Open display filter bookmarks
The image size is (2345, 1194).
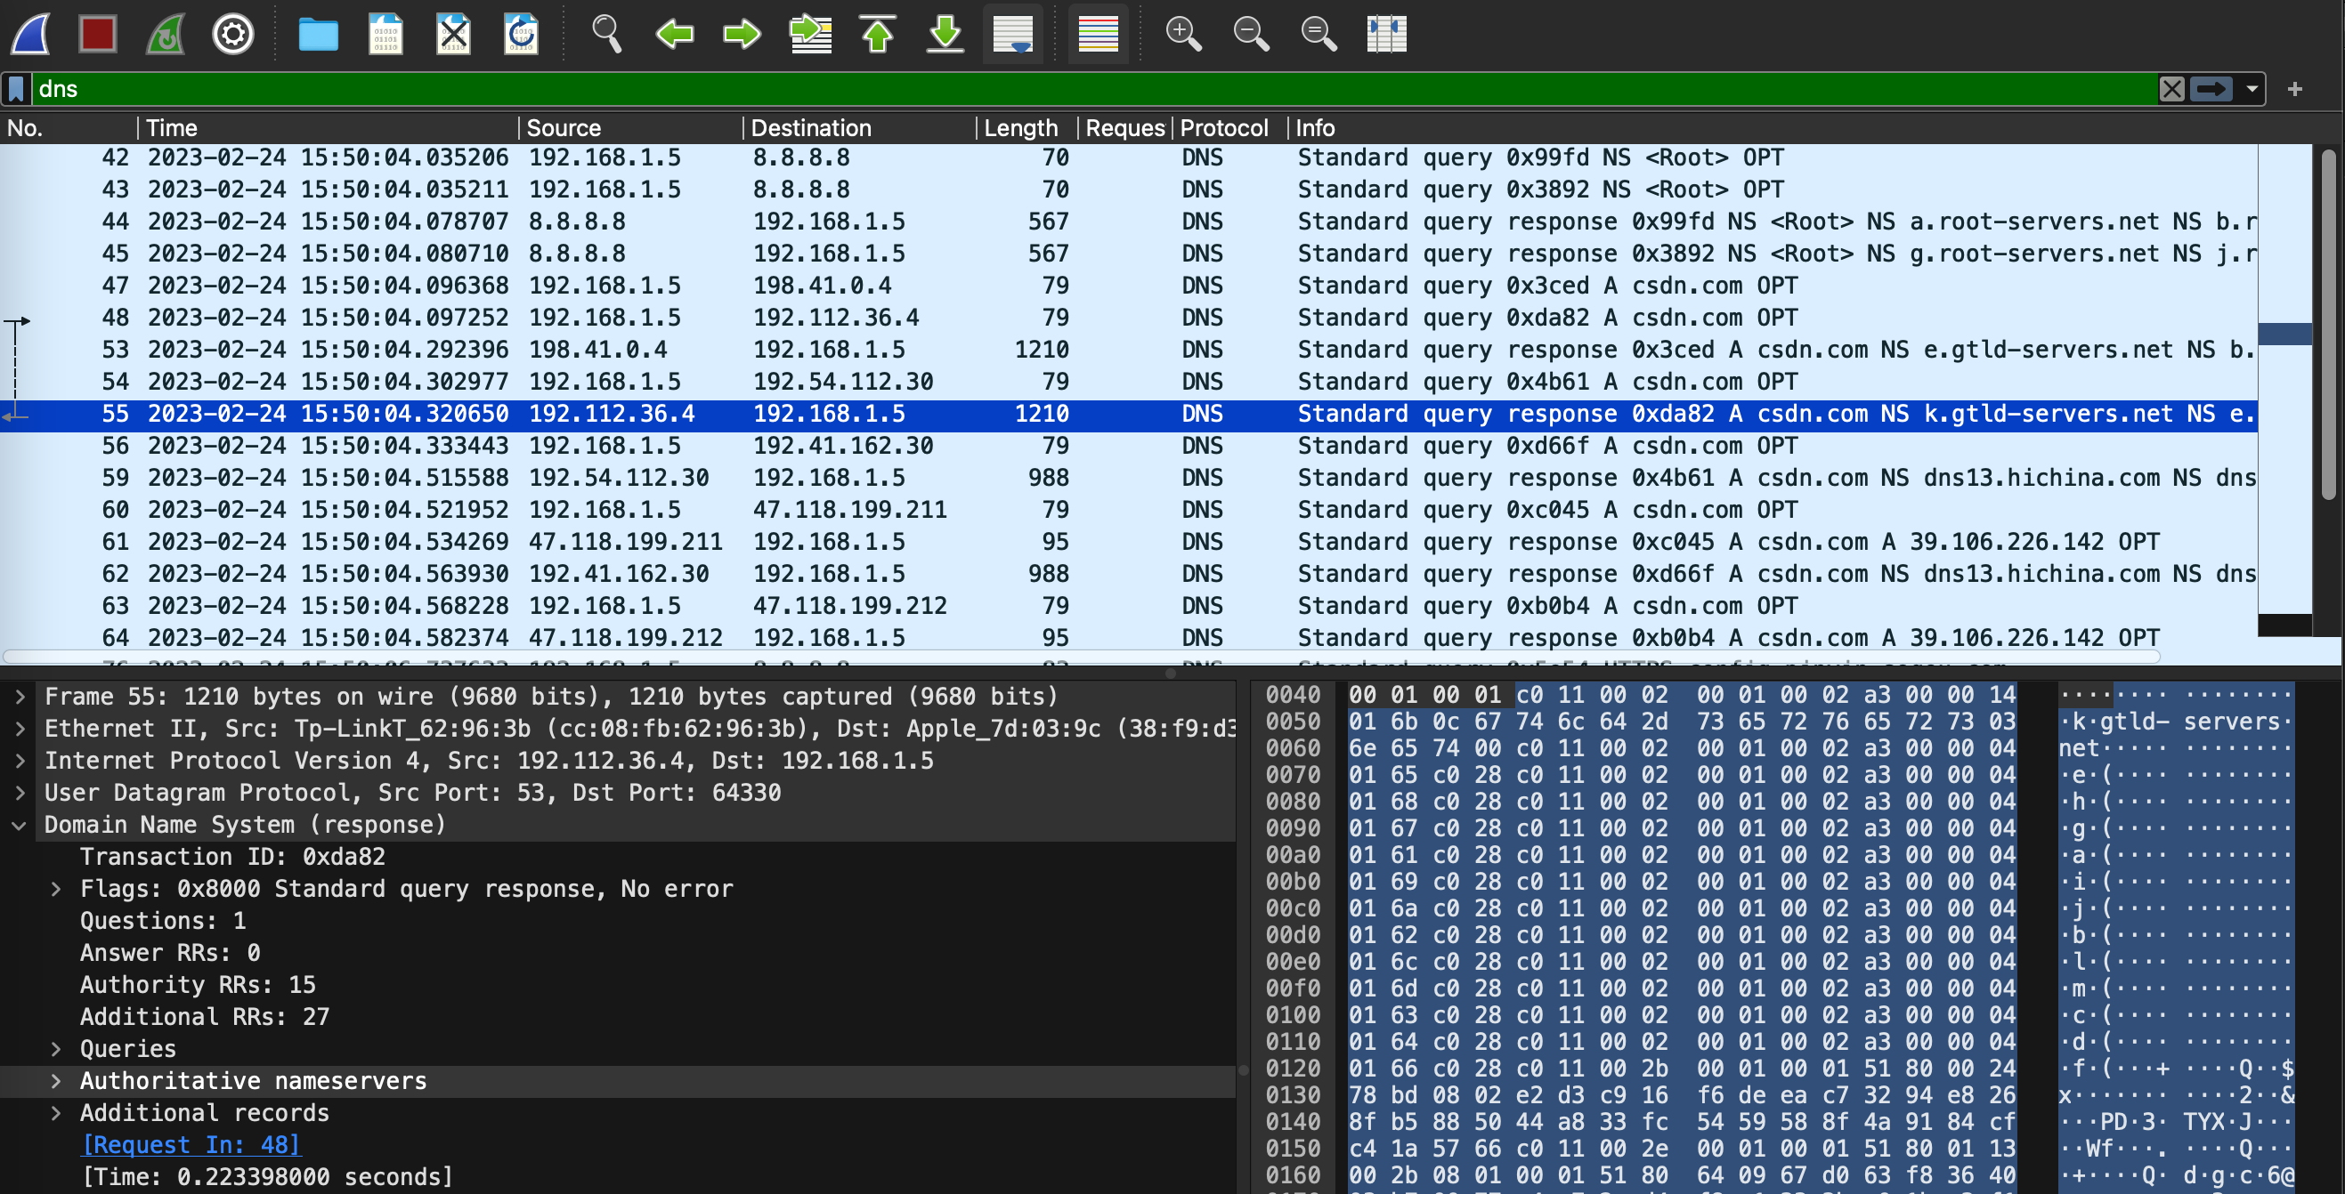(x=16, y=89)
